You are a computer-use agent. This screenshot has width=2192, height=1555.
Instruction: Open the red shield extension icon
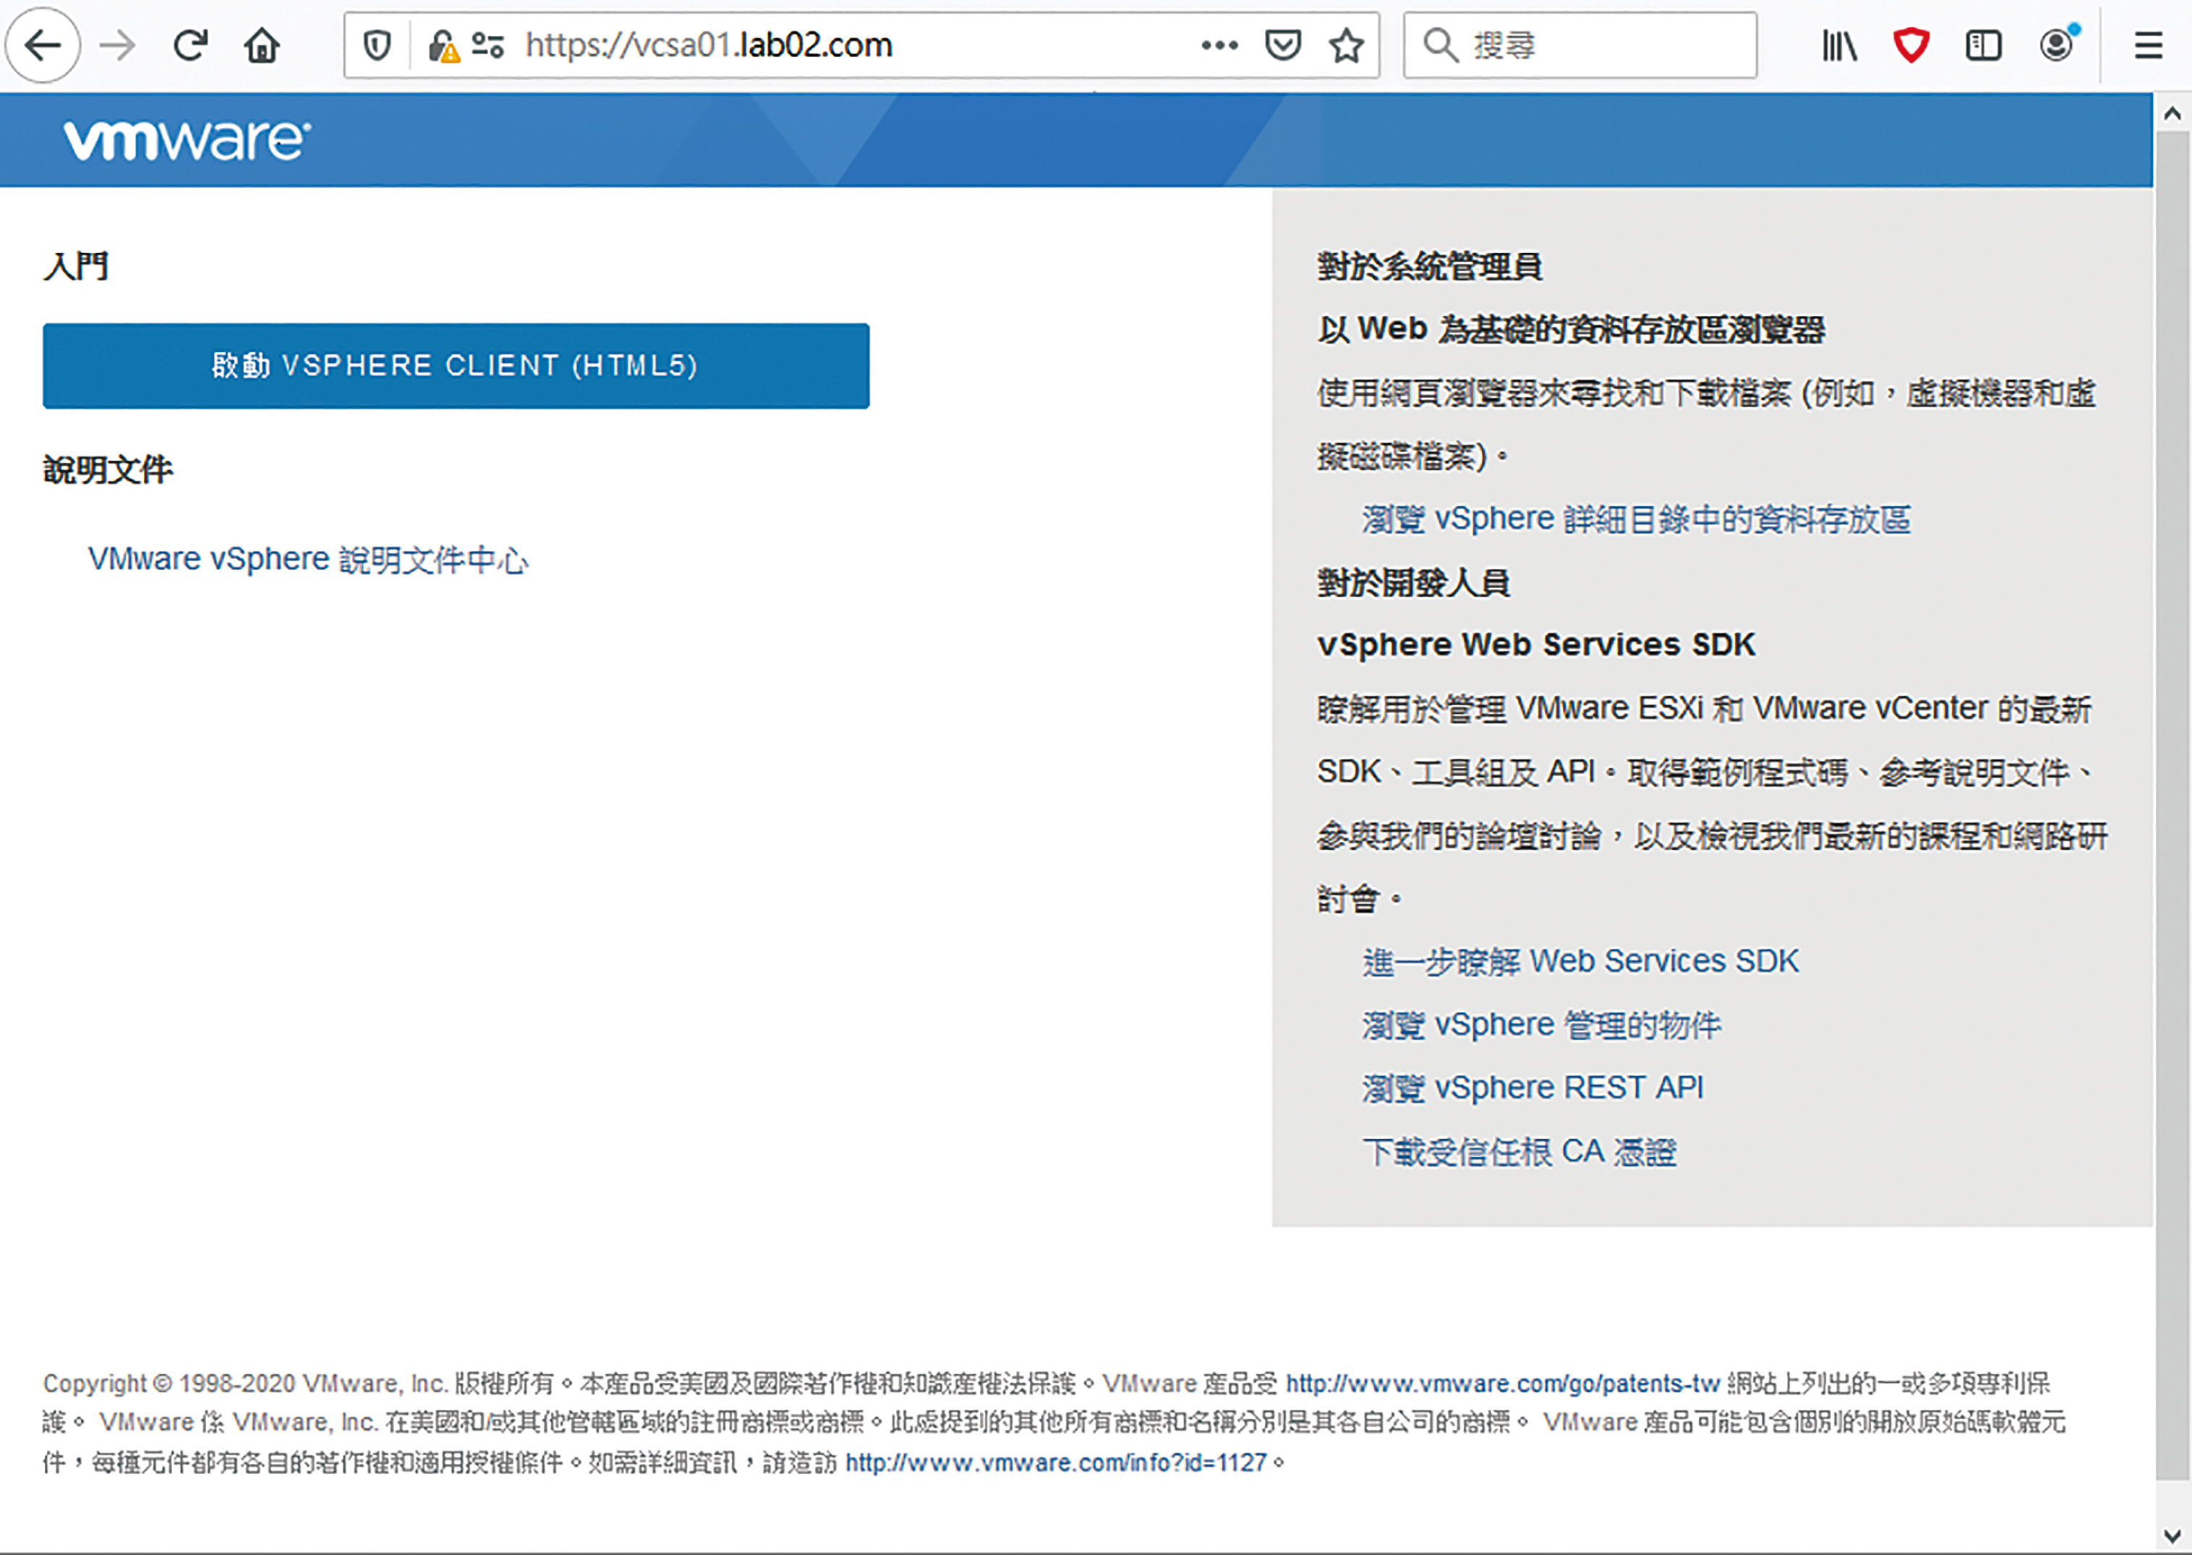click(1911, 45)
